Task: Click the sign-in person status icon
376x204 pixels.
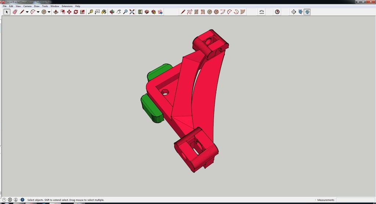Action: point(15,200)
